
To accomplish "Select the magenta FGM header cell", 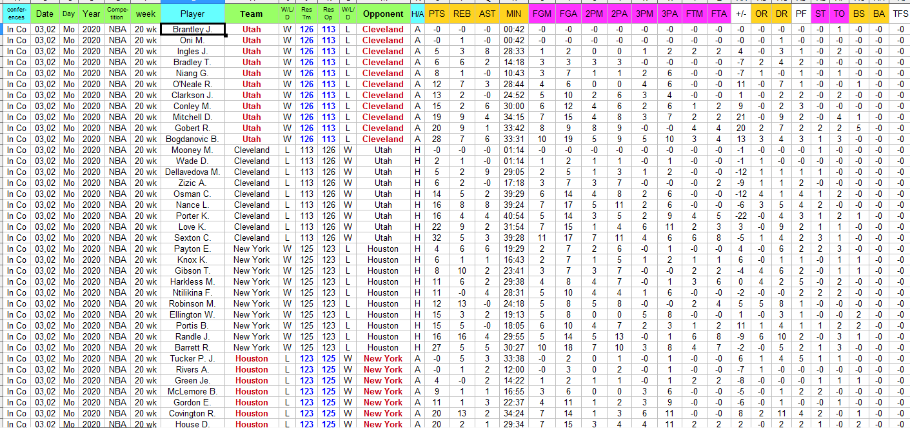I will point(542,14).
